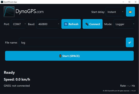Click the Port: label
The height and width of the screenshot is (94, 139).
7,24
